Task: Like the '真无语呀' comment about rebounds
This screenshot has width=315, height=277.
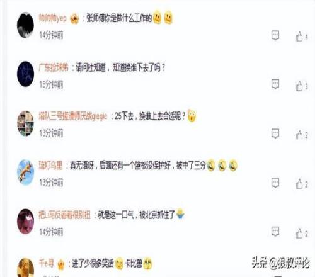Action: click(302, 184)
